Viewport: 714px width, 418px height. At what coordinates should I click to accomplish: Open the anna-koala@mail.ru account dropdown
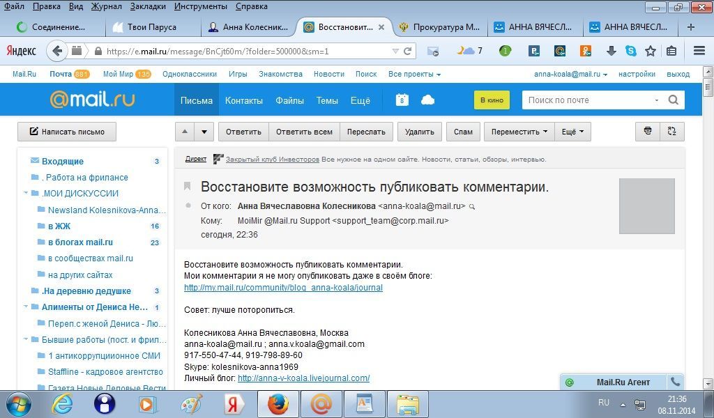(570, 74)
